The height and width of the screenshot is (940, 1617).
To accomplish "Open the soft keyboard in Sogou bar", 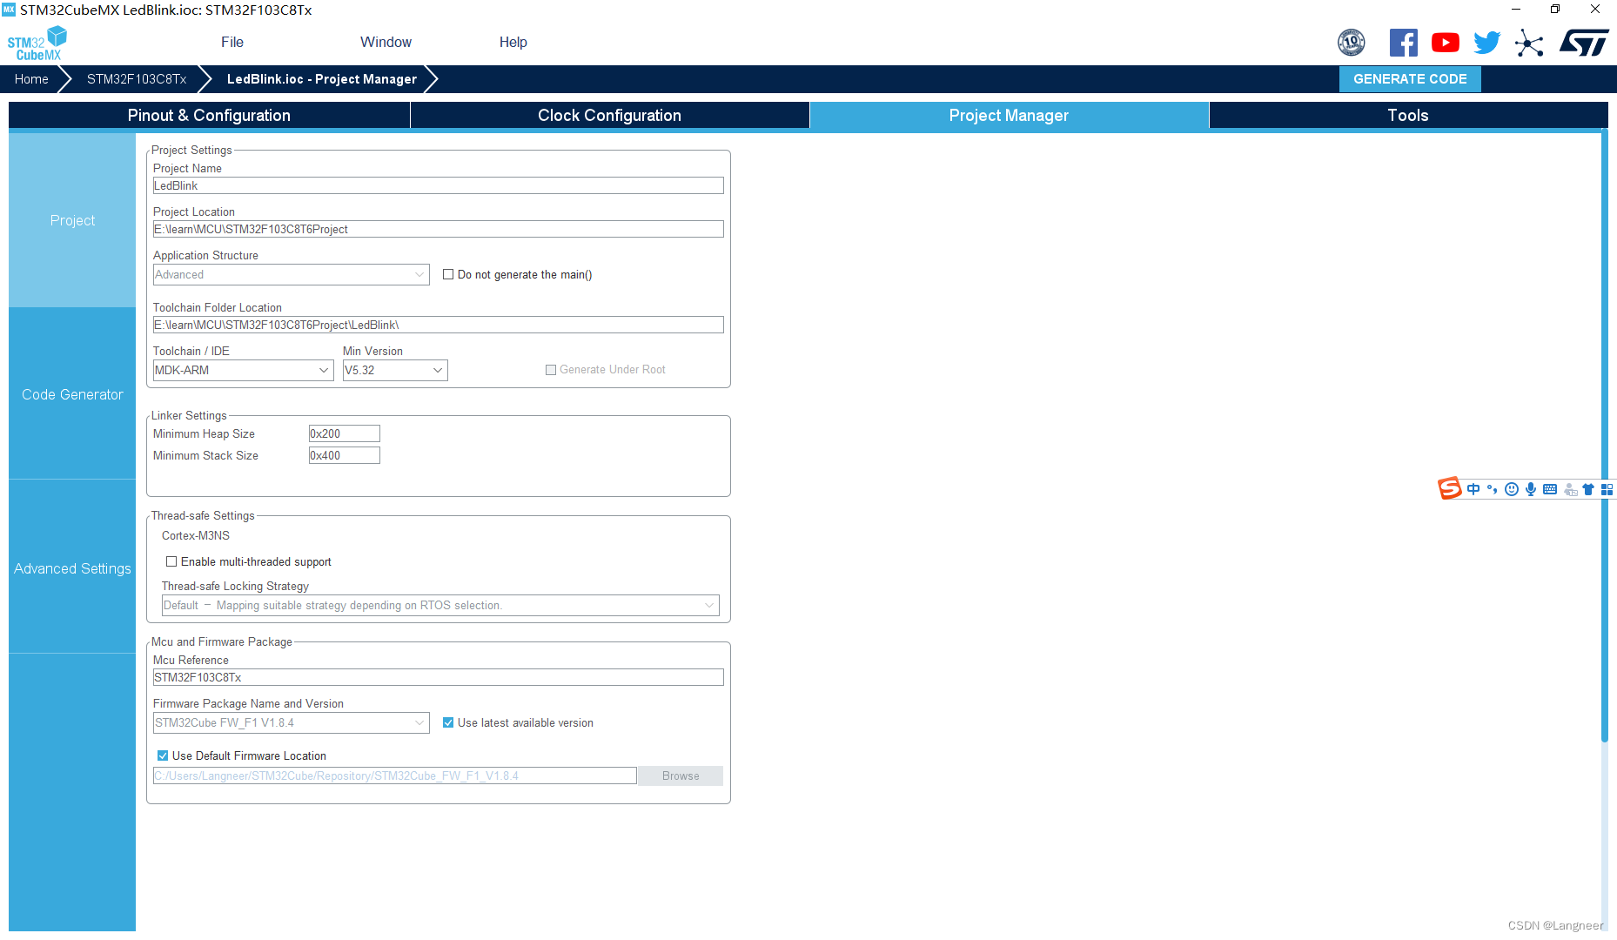I will point(1549,489).
